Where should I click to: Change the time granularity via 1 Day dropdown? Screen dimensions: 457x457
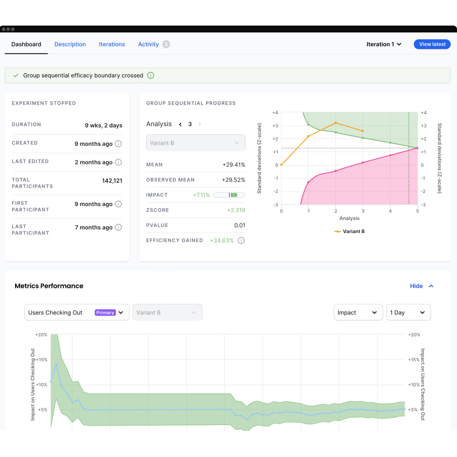tap(408, 312)
